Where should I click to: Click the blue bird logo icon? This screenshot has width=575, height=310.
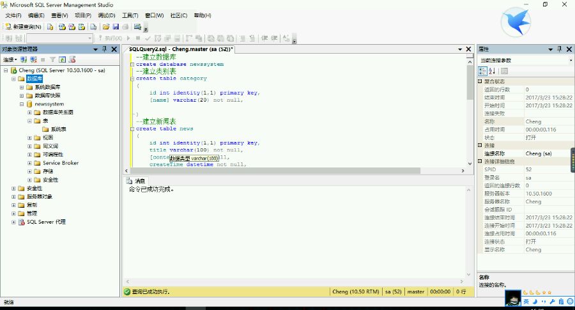[516, 22]
